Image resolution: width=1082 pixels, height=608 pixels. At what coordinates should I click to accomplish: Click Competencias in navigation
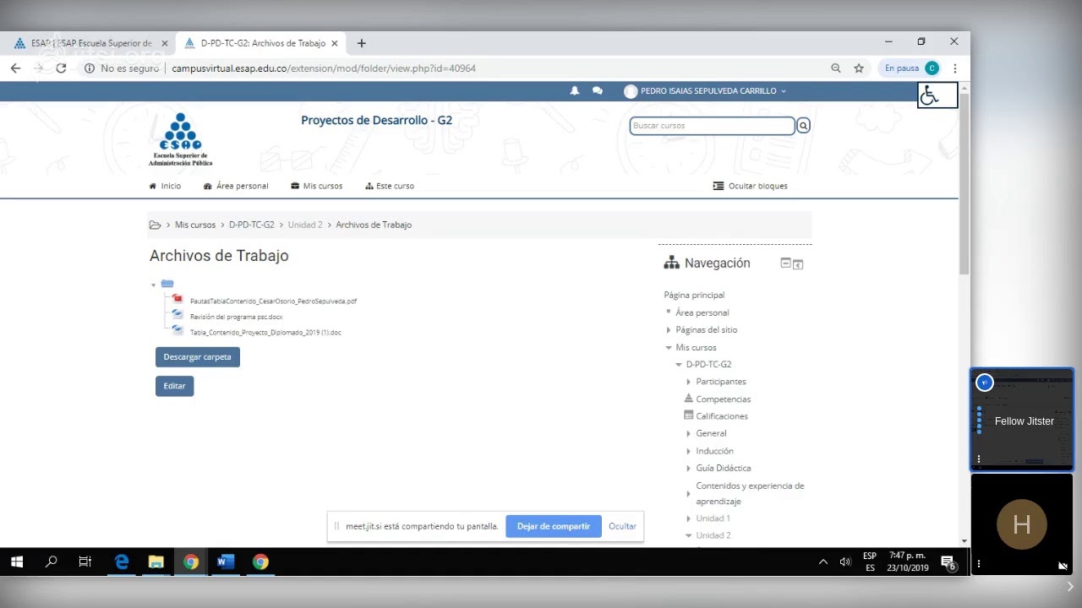click(724, 399)
